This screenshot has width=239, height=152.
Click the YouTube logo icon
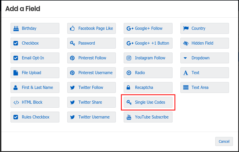point(129,117)
